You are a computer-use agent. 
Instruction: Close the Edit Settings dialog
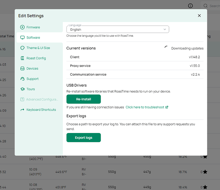[x=199, y=16]
